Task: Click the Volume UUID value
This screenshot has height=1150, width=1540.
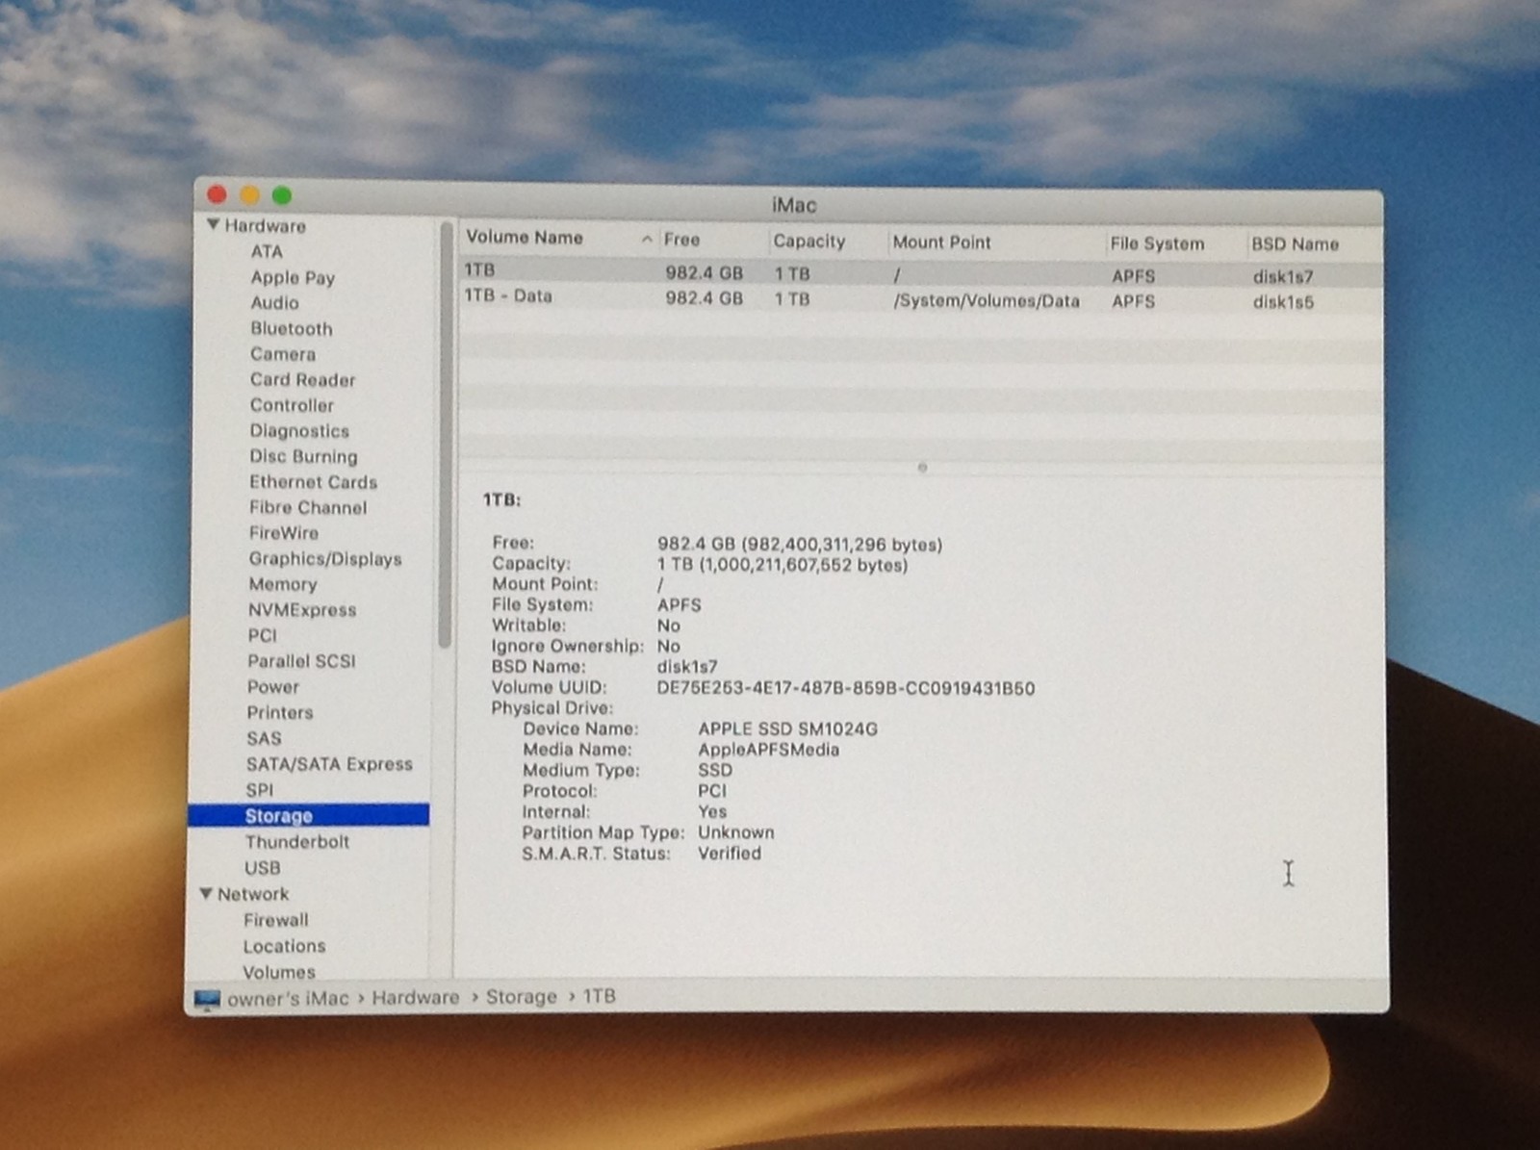Action: click(846, 689)
